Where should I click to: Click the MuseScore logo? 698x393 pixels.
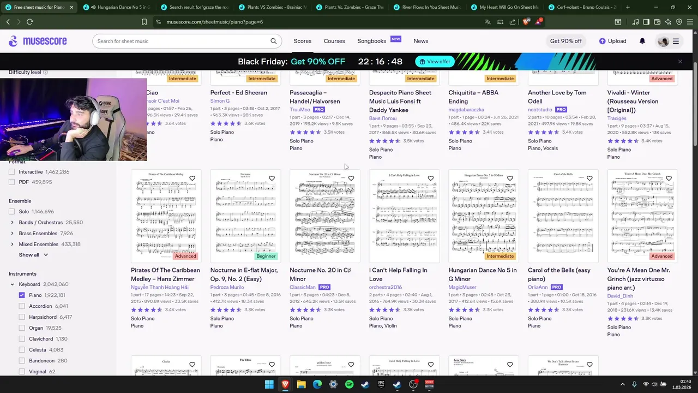(x=38, y=41)
